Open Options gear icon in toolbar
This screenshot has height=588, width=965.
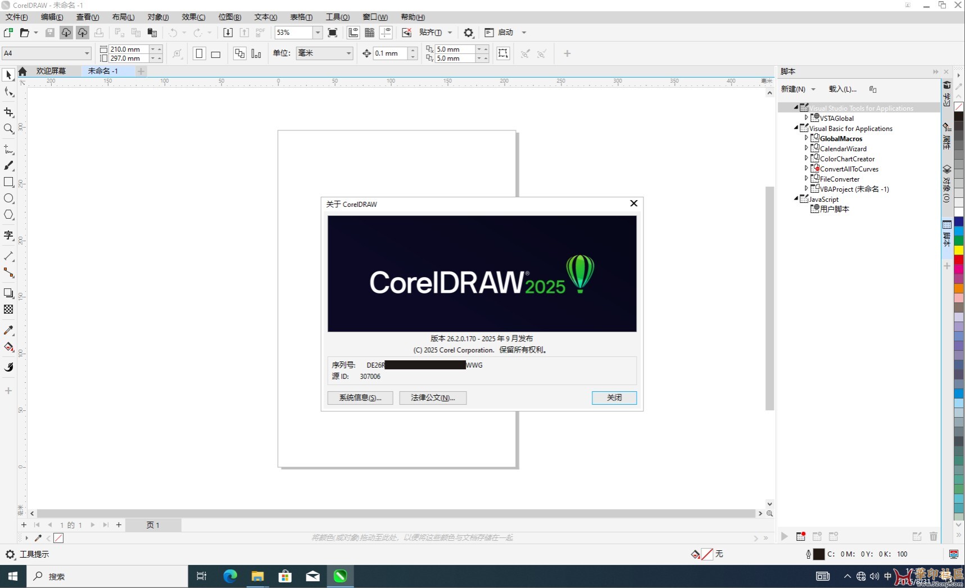[469, 33]
